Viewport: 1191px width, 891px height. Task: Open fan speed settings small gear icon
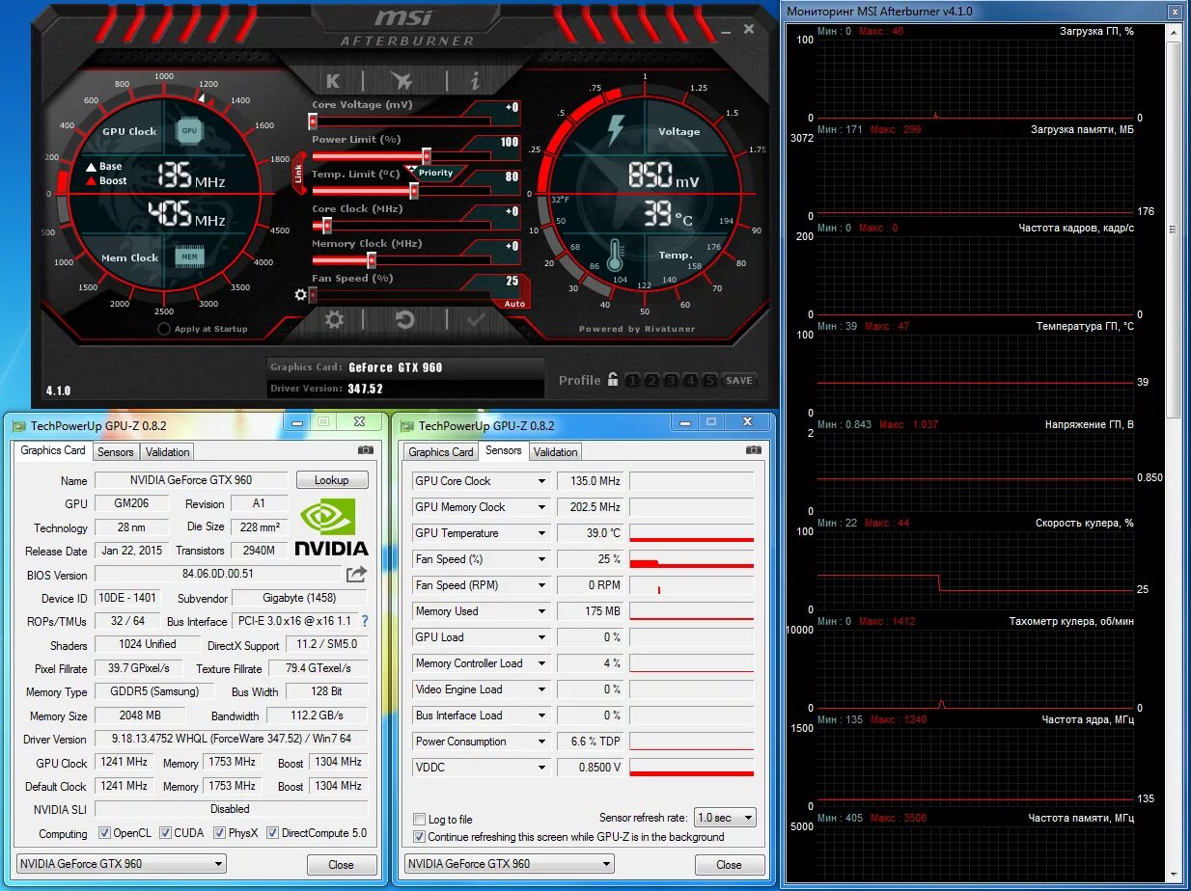300,294
